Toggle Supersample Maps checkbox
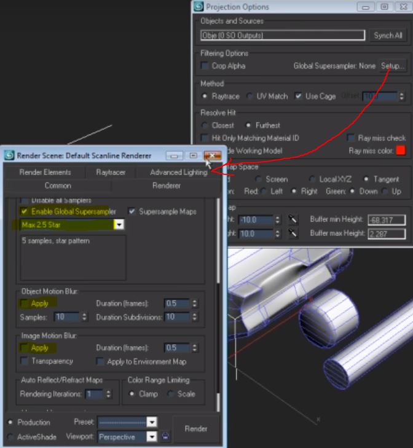This screenshot has height=448, width=413. click(132, 211)
